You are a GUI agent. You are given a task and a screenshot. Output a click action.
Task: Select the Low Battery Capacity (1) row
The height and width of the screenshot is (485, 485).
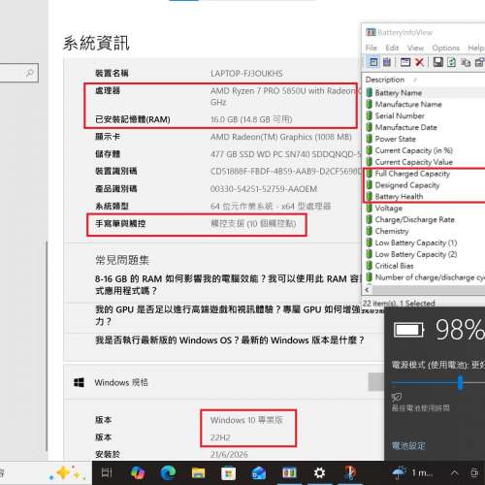click(x=425, y=242)
